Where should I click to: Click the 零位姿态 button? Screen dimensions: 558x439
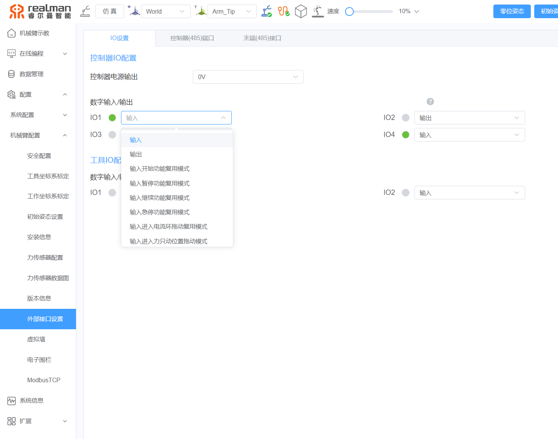click(x=512, y=11)
